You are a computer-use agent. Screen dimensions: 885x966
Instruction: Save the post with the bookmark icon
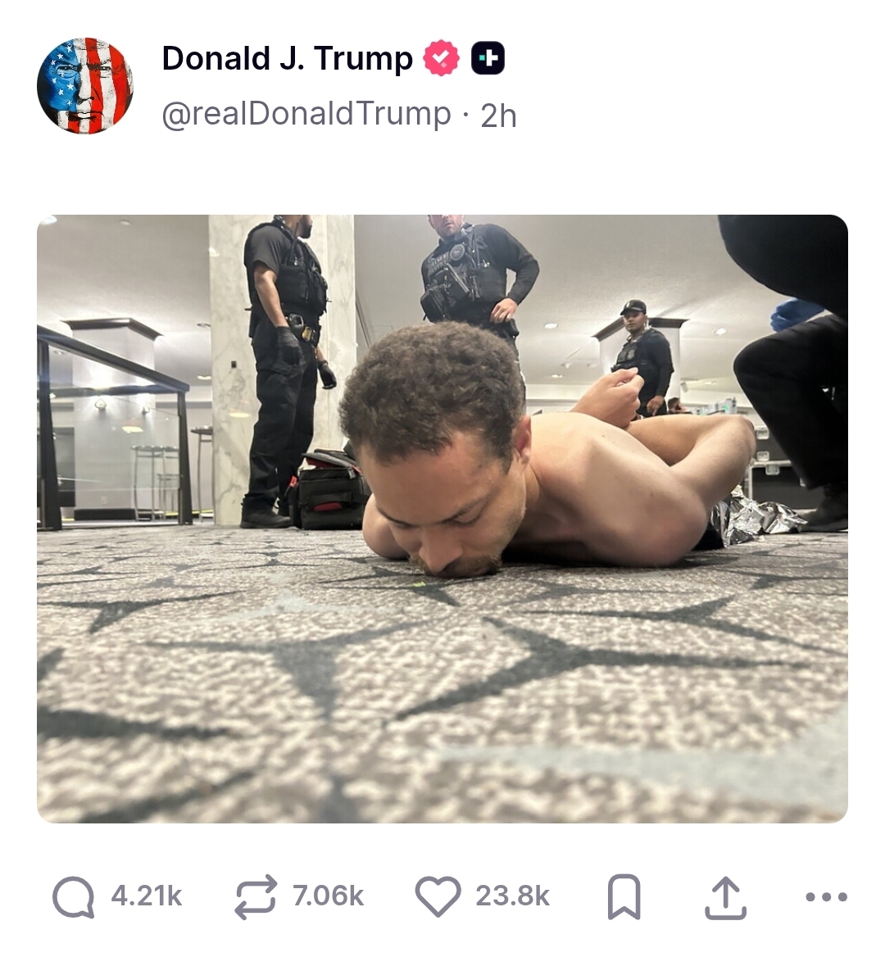tap(624, 897)
